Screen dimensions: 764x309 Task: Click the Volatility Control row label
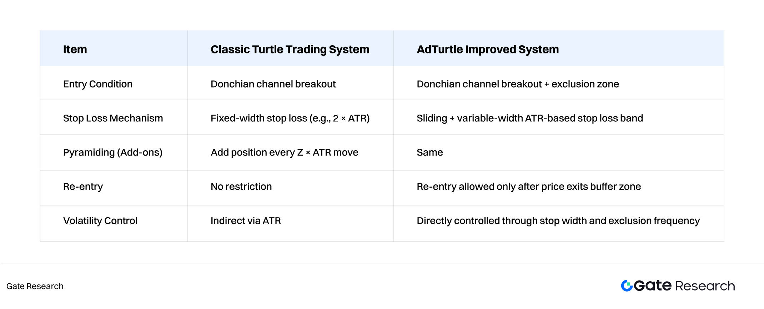100,221
